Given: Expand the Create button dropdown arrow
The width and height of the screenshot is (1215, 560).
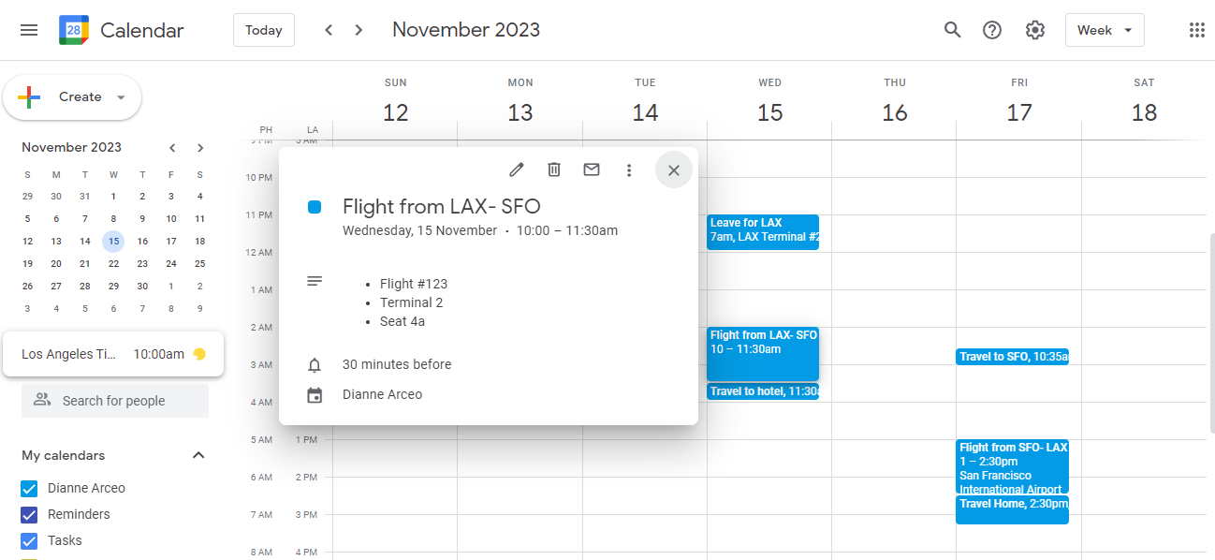Looking at the screenshot, I should point(121,97).
